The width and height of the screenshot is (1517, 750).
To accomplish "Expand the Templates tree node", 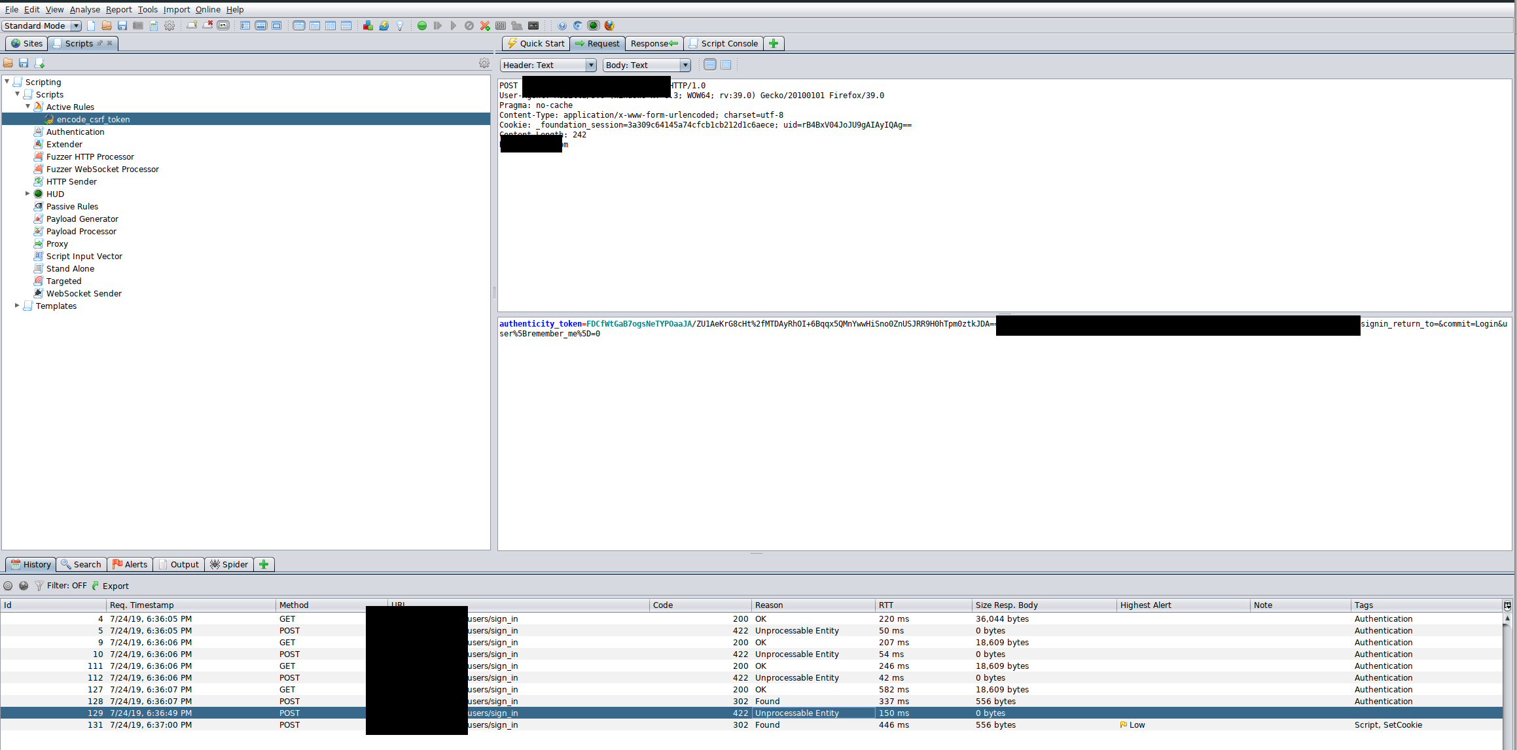I will [x=17, y=306].
